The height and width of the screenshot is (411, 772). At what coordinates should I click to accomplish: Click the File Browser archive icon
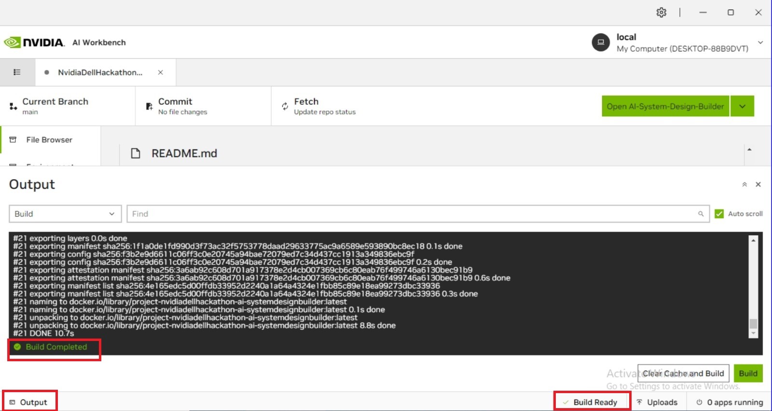point(13,140)
